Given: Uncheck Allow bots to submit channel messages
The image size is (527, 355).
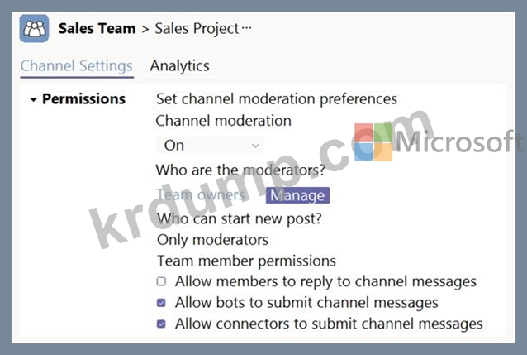Looking at the screenshot, I should tap(161, 303).
